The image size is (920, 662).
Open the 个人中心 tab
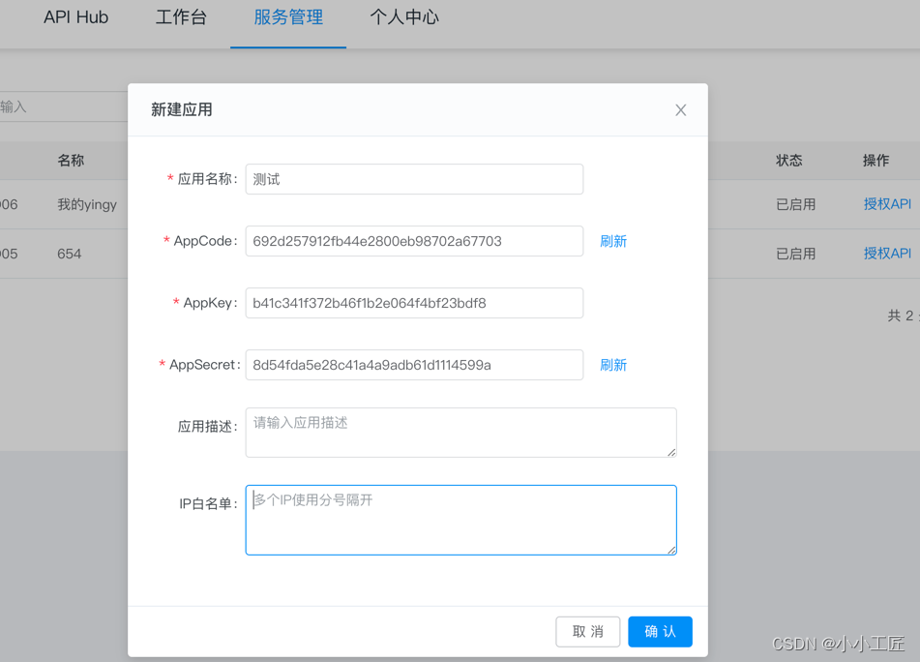pos(403,16)
